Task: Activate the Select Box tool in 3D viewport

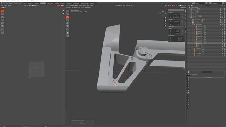Action: (x=67, y=11)
